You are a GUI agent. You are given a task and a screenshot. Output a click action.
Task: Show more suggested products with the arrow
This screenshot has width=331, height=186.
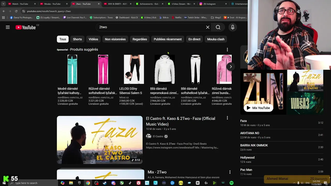pos(231,67)
